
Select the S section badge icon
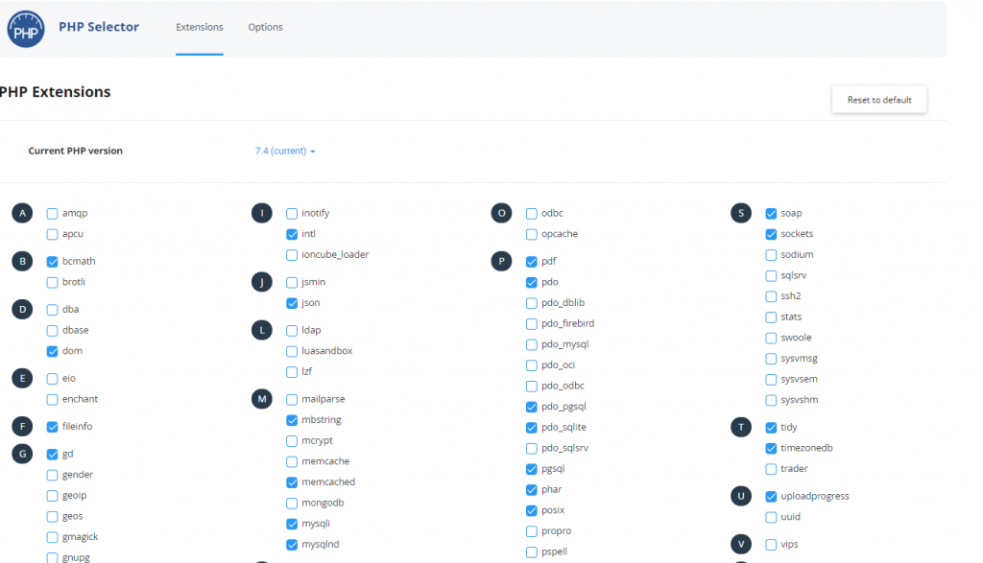pos(740,213)
